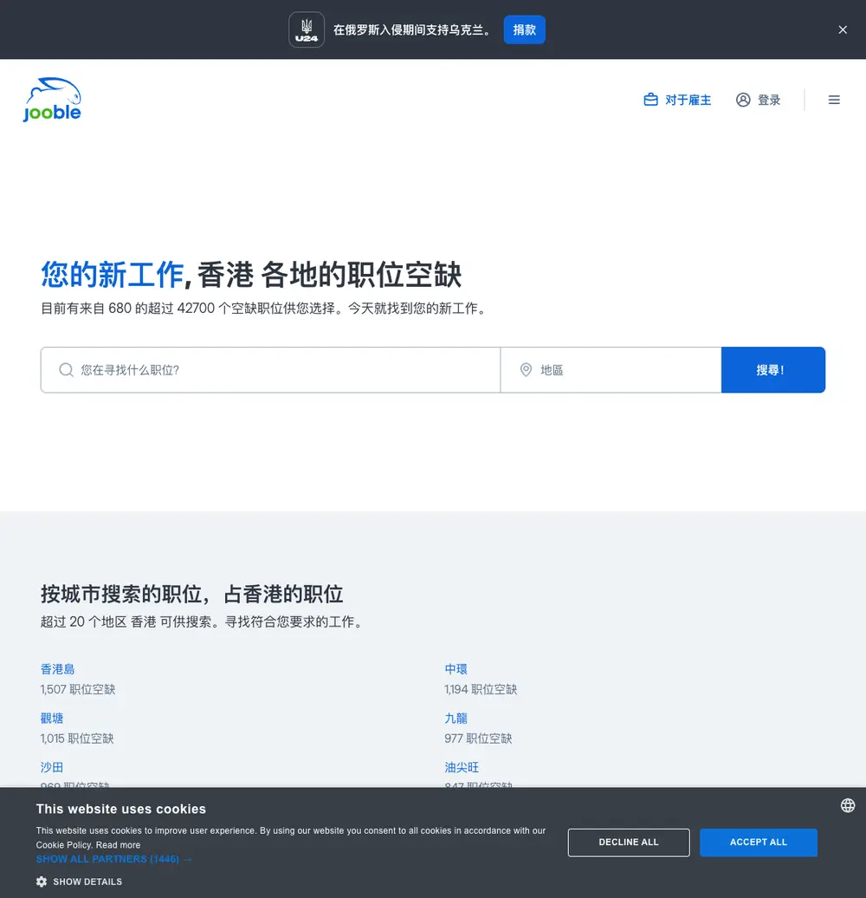Focus the 地區 region input field

[x=611, y=370]
